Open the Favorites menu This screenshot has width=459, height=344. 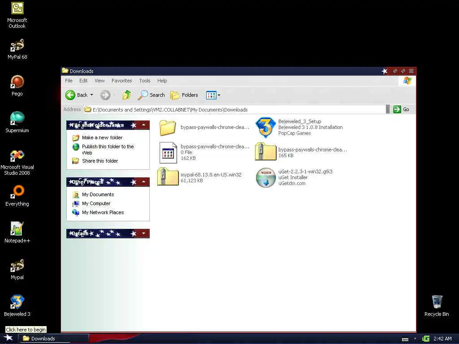coord(122,81)
